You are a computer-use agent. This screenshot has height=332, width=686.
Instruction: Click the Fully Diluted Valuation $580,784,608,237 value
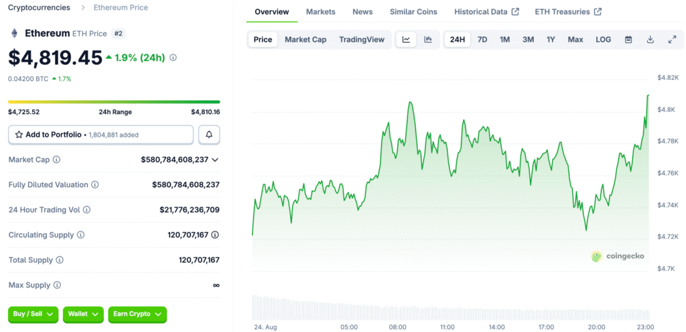coord(186,185)
